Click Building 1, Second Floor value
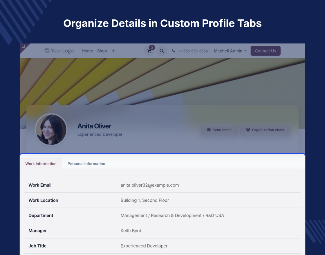 145,200
